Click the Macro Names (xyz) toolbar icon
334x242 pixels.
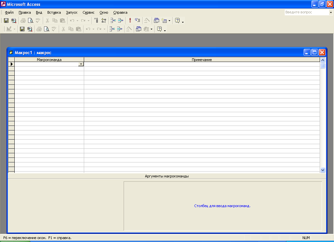[x=96, y=21]
